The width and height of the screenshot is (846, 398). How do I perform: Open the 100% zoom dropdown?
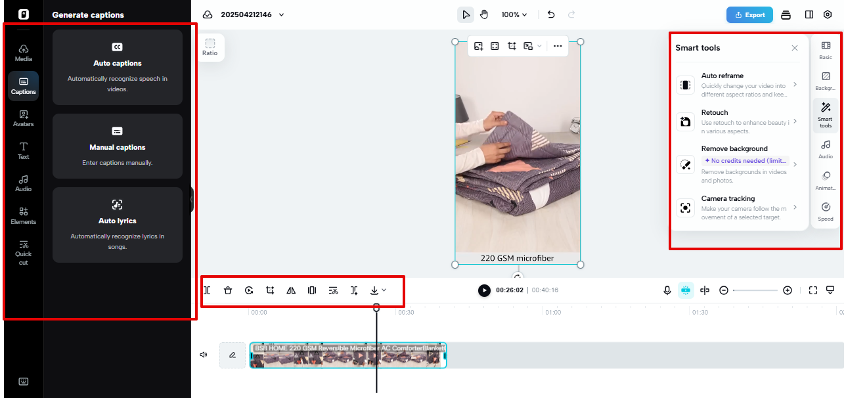[514, 14]
